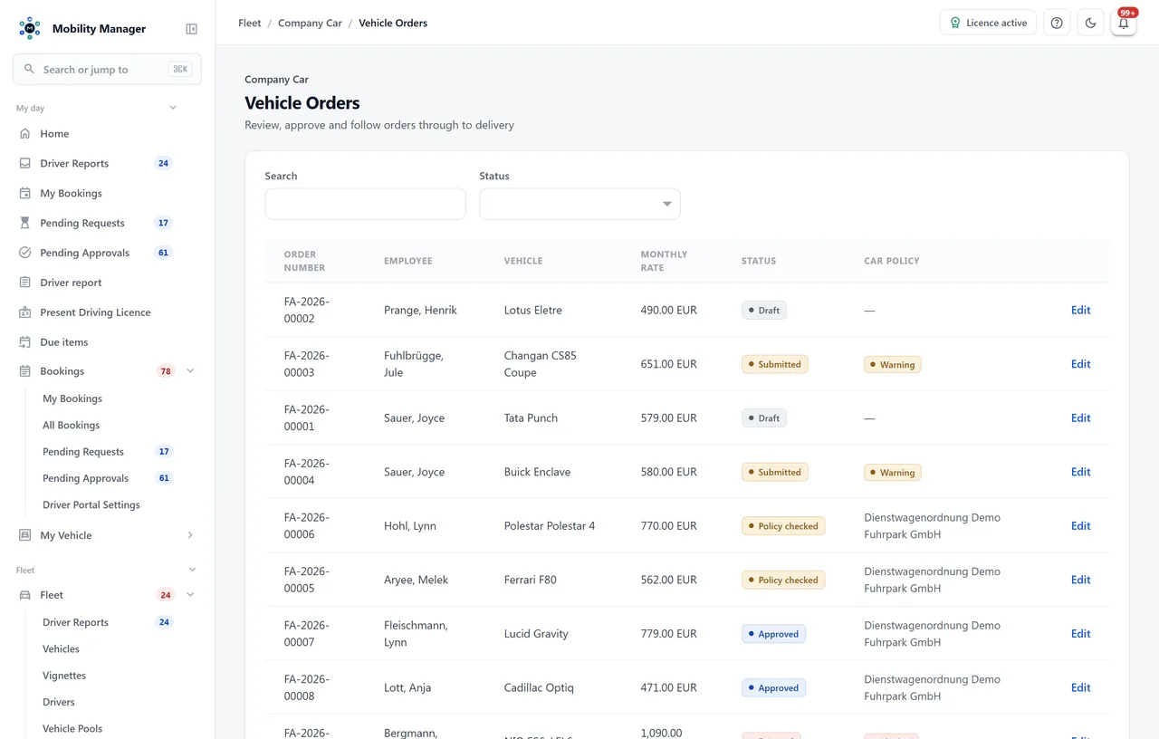Click the My Vehicle icon
The width and height of the screenshot is (1159, 739).
25,535
